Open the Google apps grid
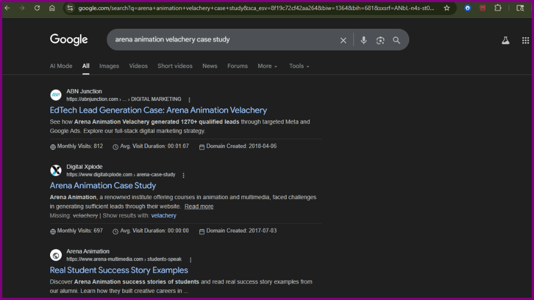This screenshot has height=300, width=534. coord(525,40)
